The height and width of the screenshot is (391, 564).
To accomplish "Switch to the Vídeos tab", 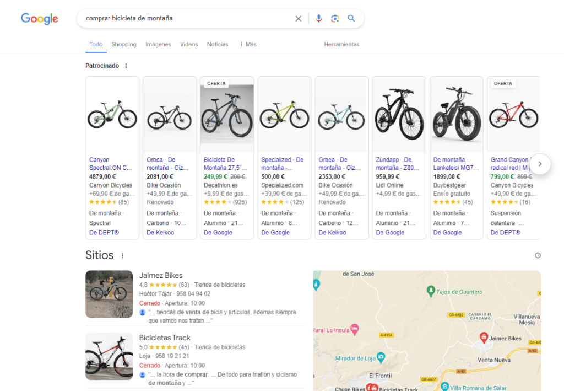I will click(x=189, y=44).
